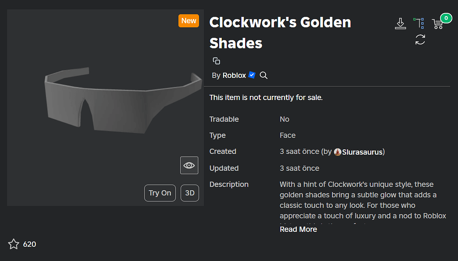Select the Try On option

click(x=160, y=193)
